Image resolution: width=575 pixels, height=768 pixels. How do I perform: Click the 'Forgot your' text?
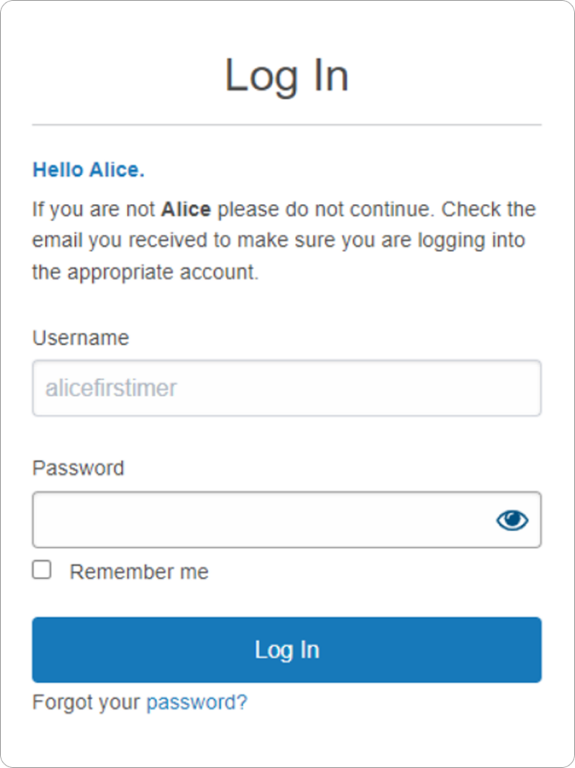86,702
